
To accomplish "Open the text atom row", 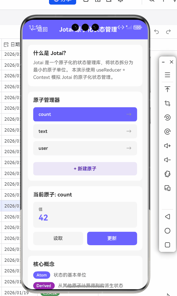I will pyautogui.click(x=85, y=131).
